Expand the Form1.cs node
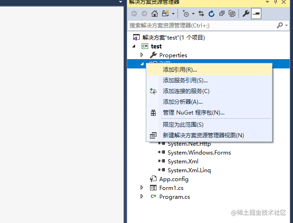 (142, 188)
